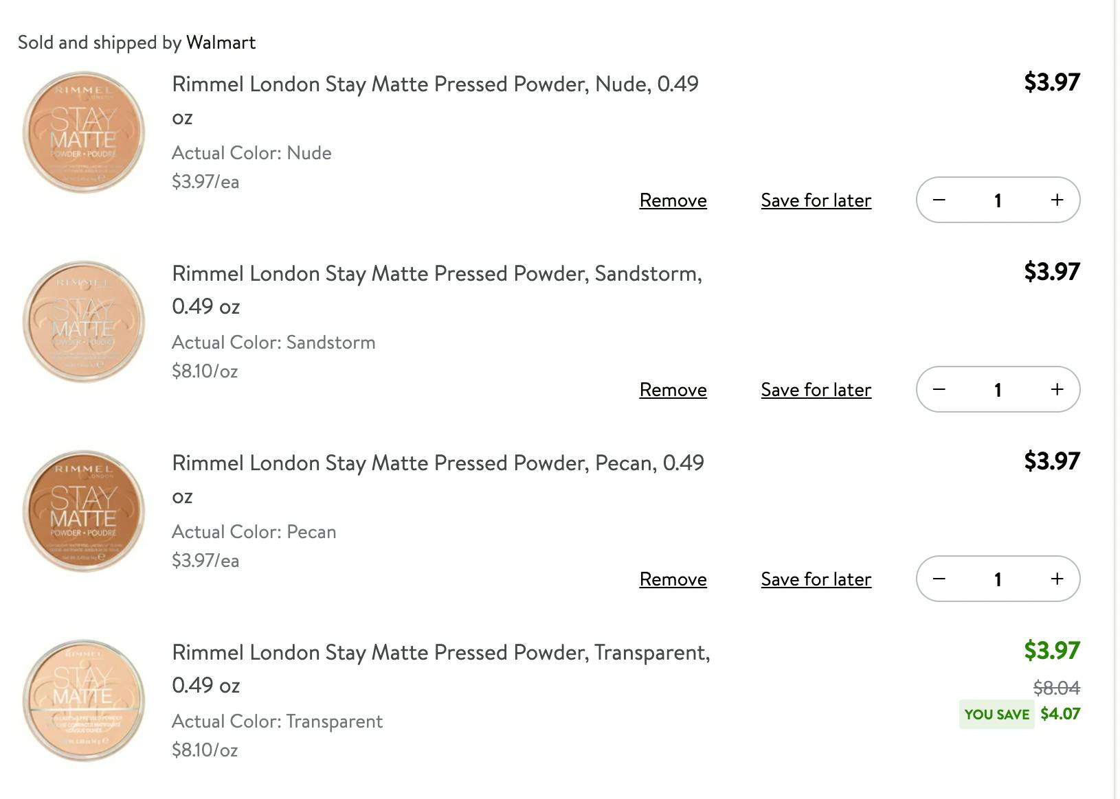Open the Nude powder product image
The height and width of the screenshot is (799, 1120).
(84, 132)
